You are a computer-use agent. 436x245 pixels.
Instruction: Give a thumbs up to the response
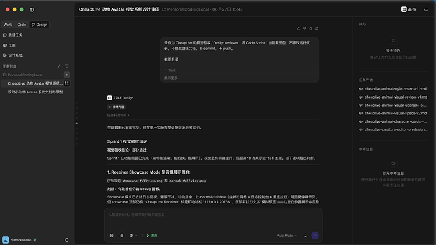299,28
